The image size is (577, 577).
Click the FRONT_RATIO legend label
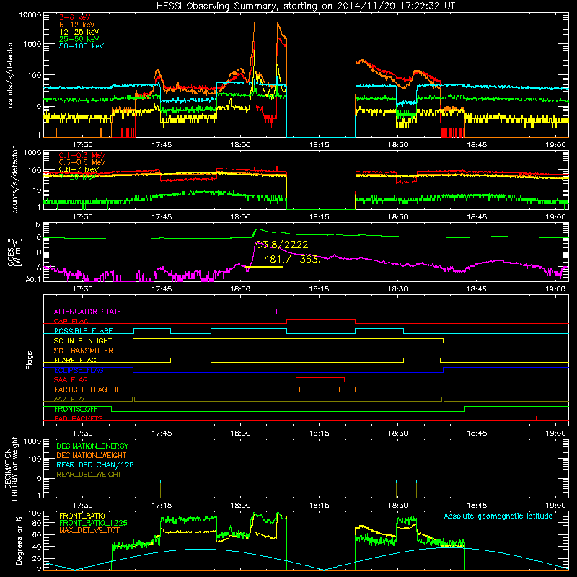(x=82, y=516)
